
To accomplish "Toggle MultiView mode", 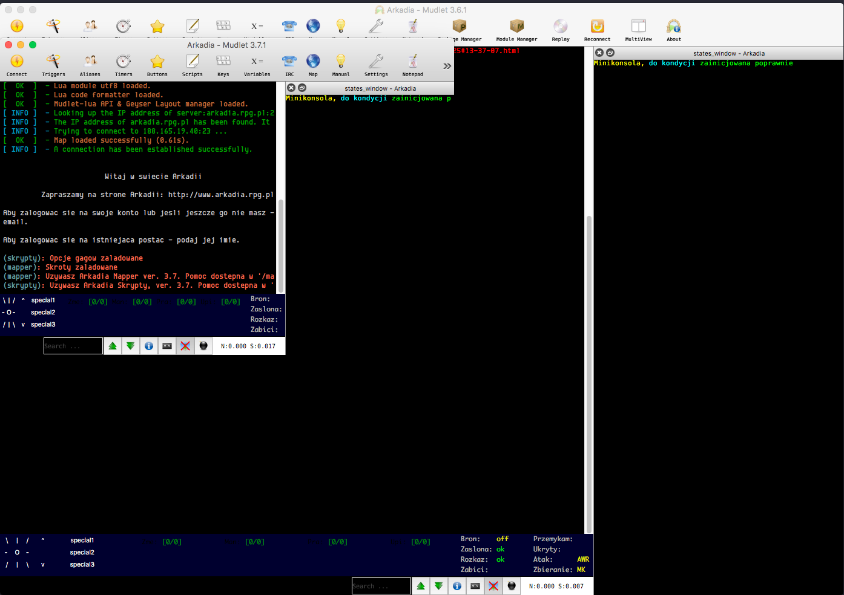I will coord(638,28).
